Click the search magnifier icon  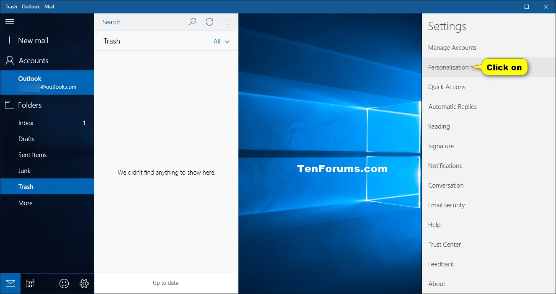coord(192,22)
